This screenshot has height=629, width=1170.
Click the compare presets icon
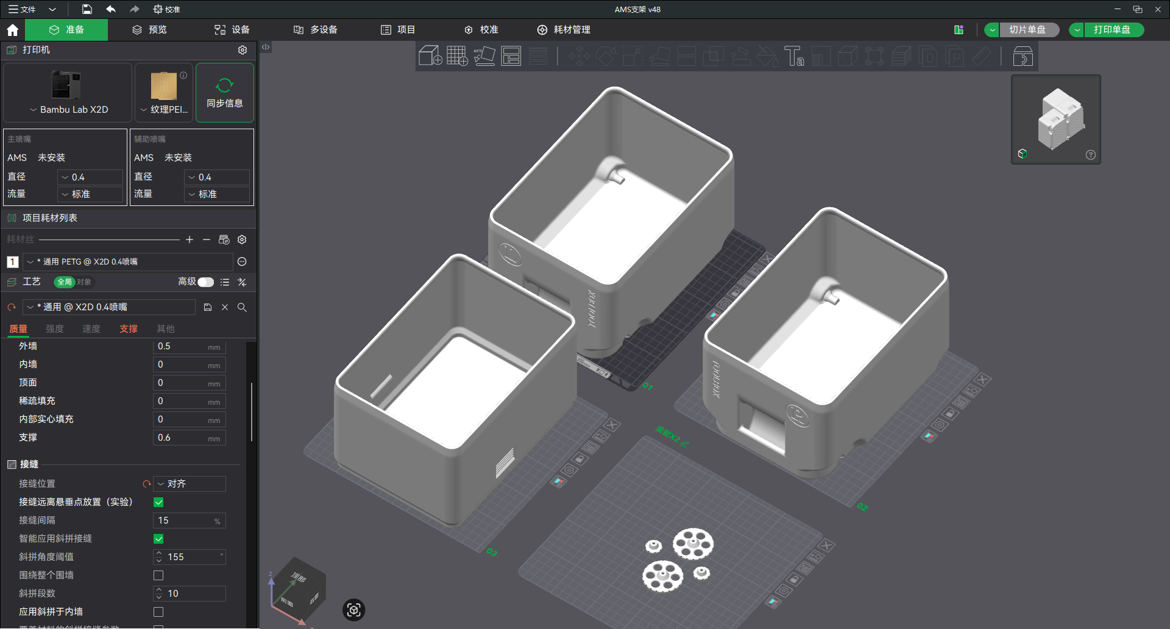[242, 282]
